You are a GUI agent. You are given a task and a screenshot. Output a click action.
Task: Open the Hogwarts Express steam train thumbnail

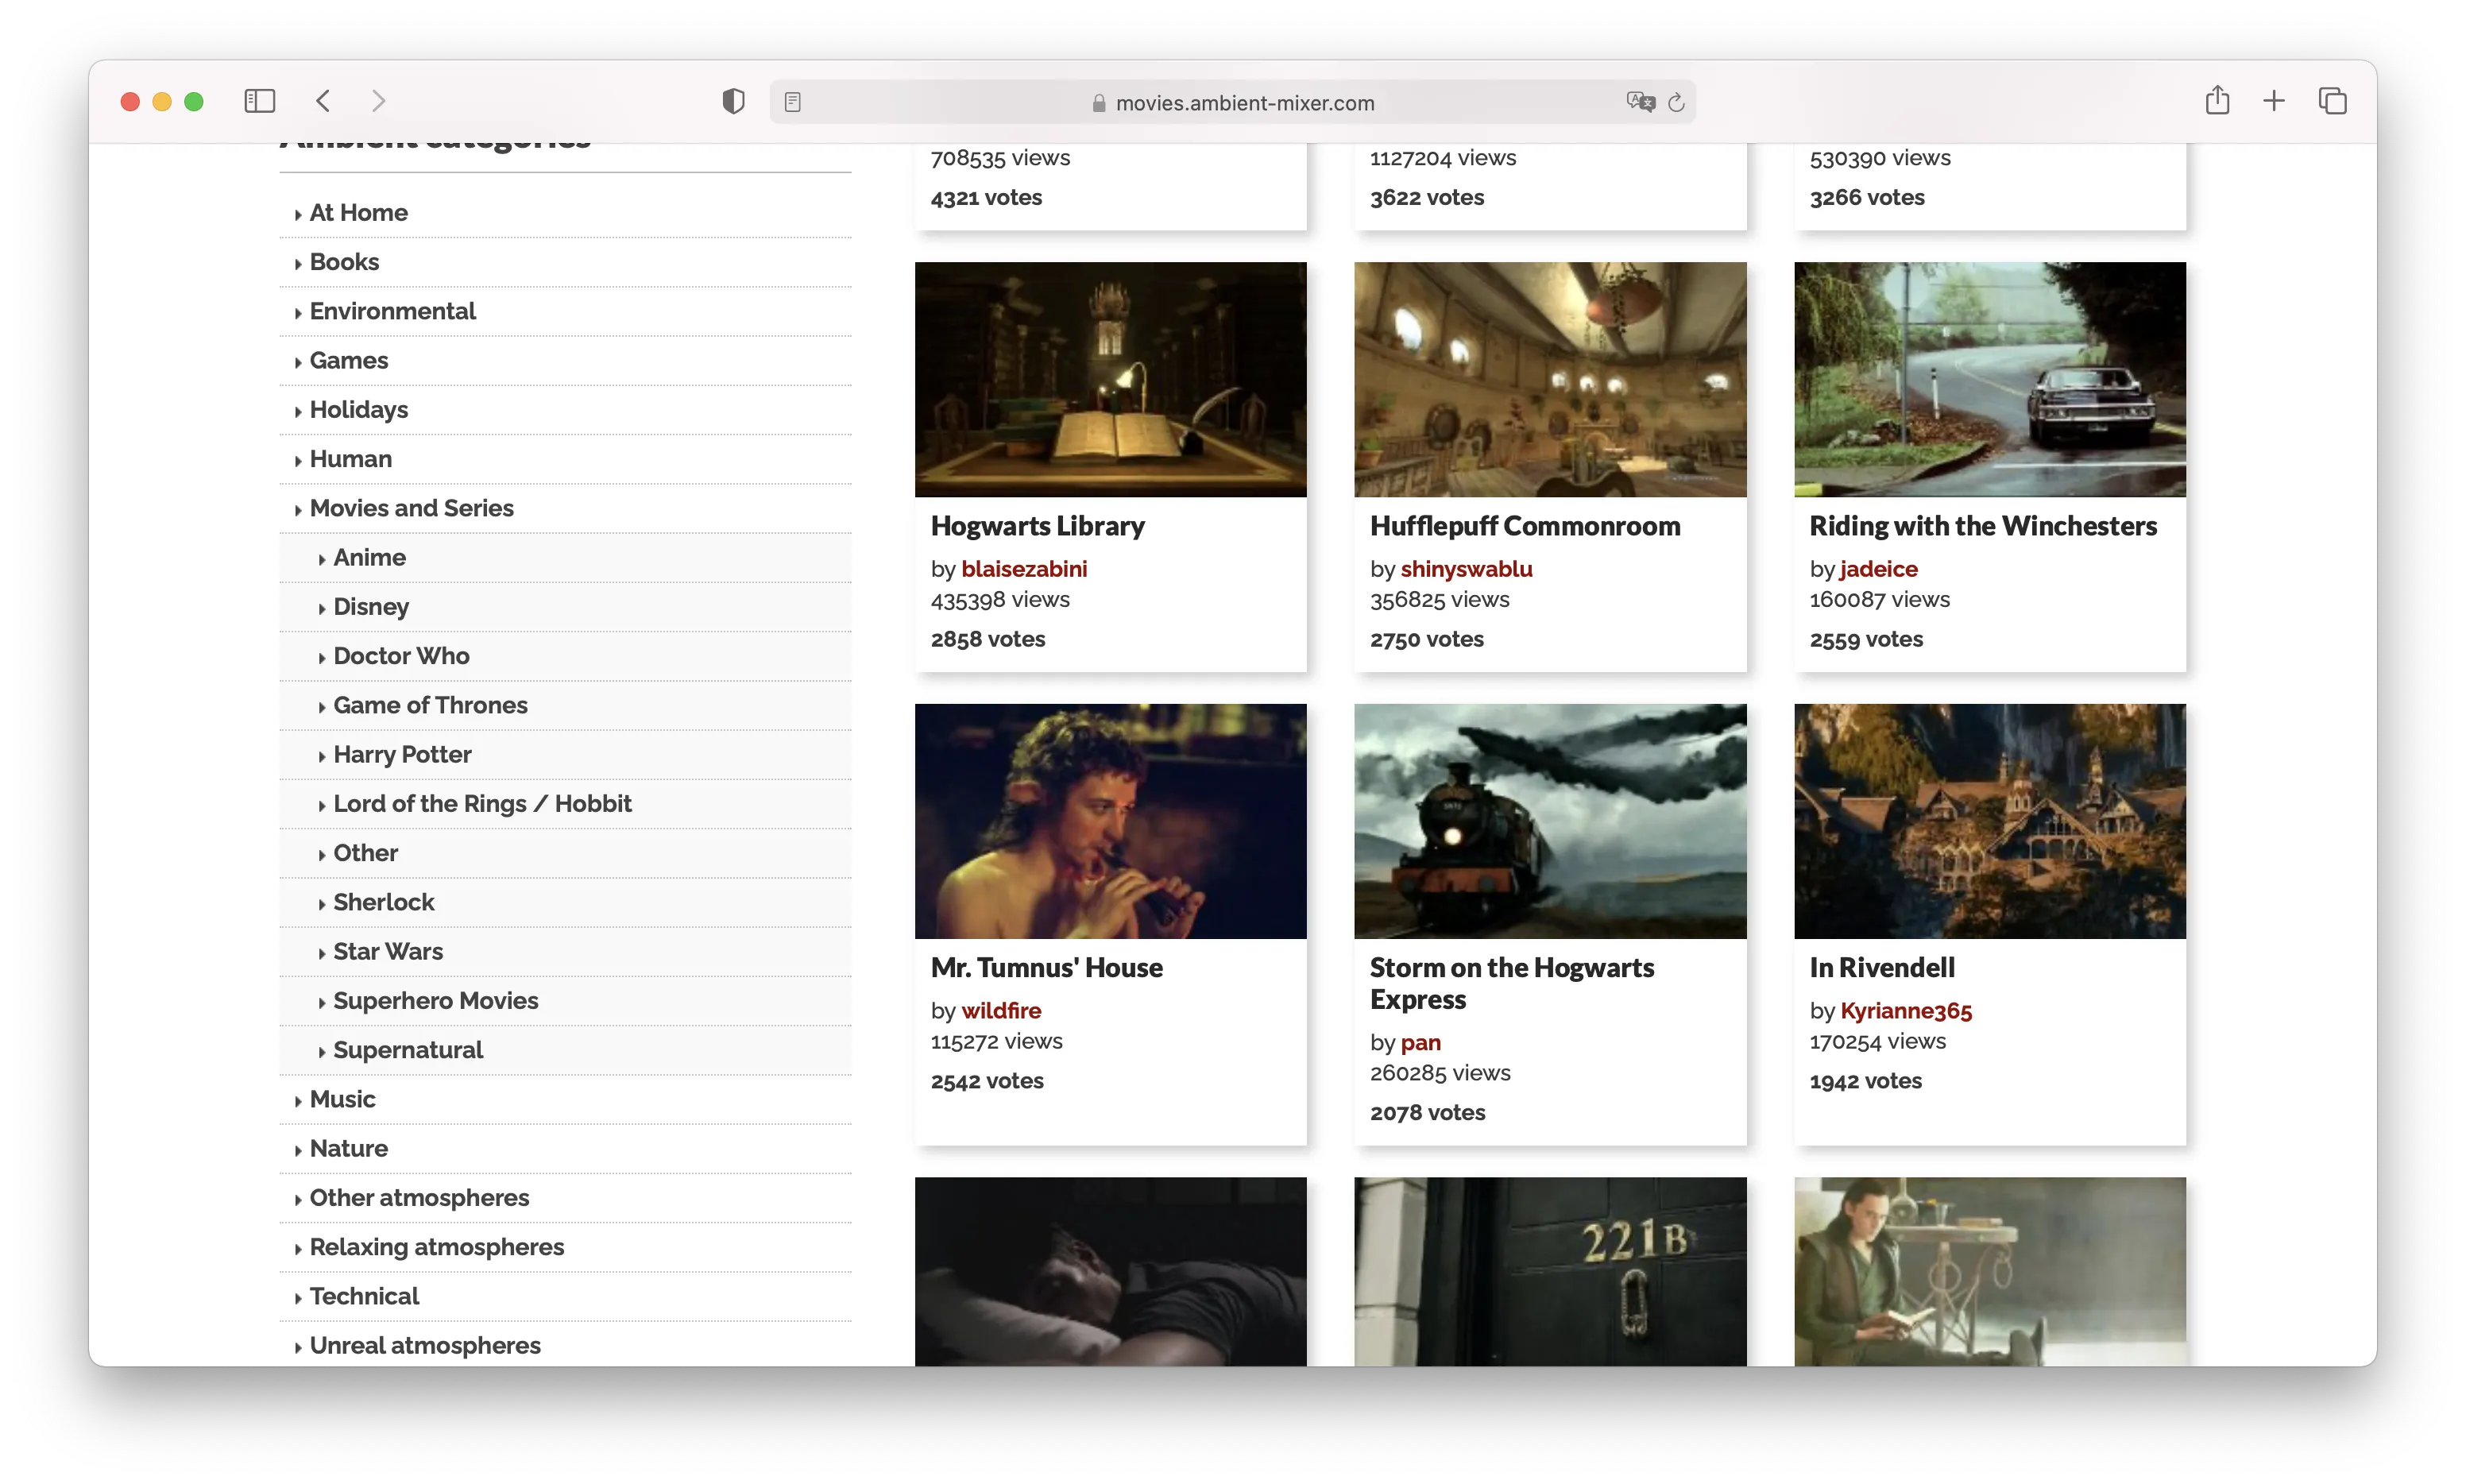pos(1550,821)
